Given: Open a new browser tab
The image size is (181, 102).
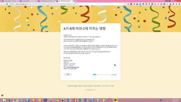Looking at the screenshot, I should pyautogui.click(x=75, y=1).
